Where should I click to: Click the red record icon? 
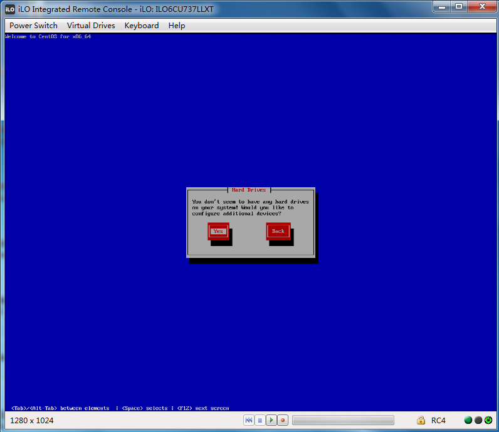[x=282, y=420]
